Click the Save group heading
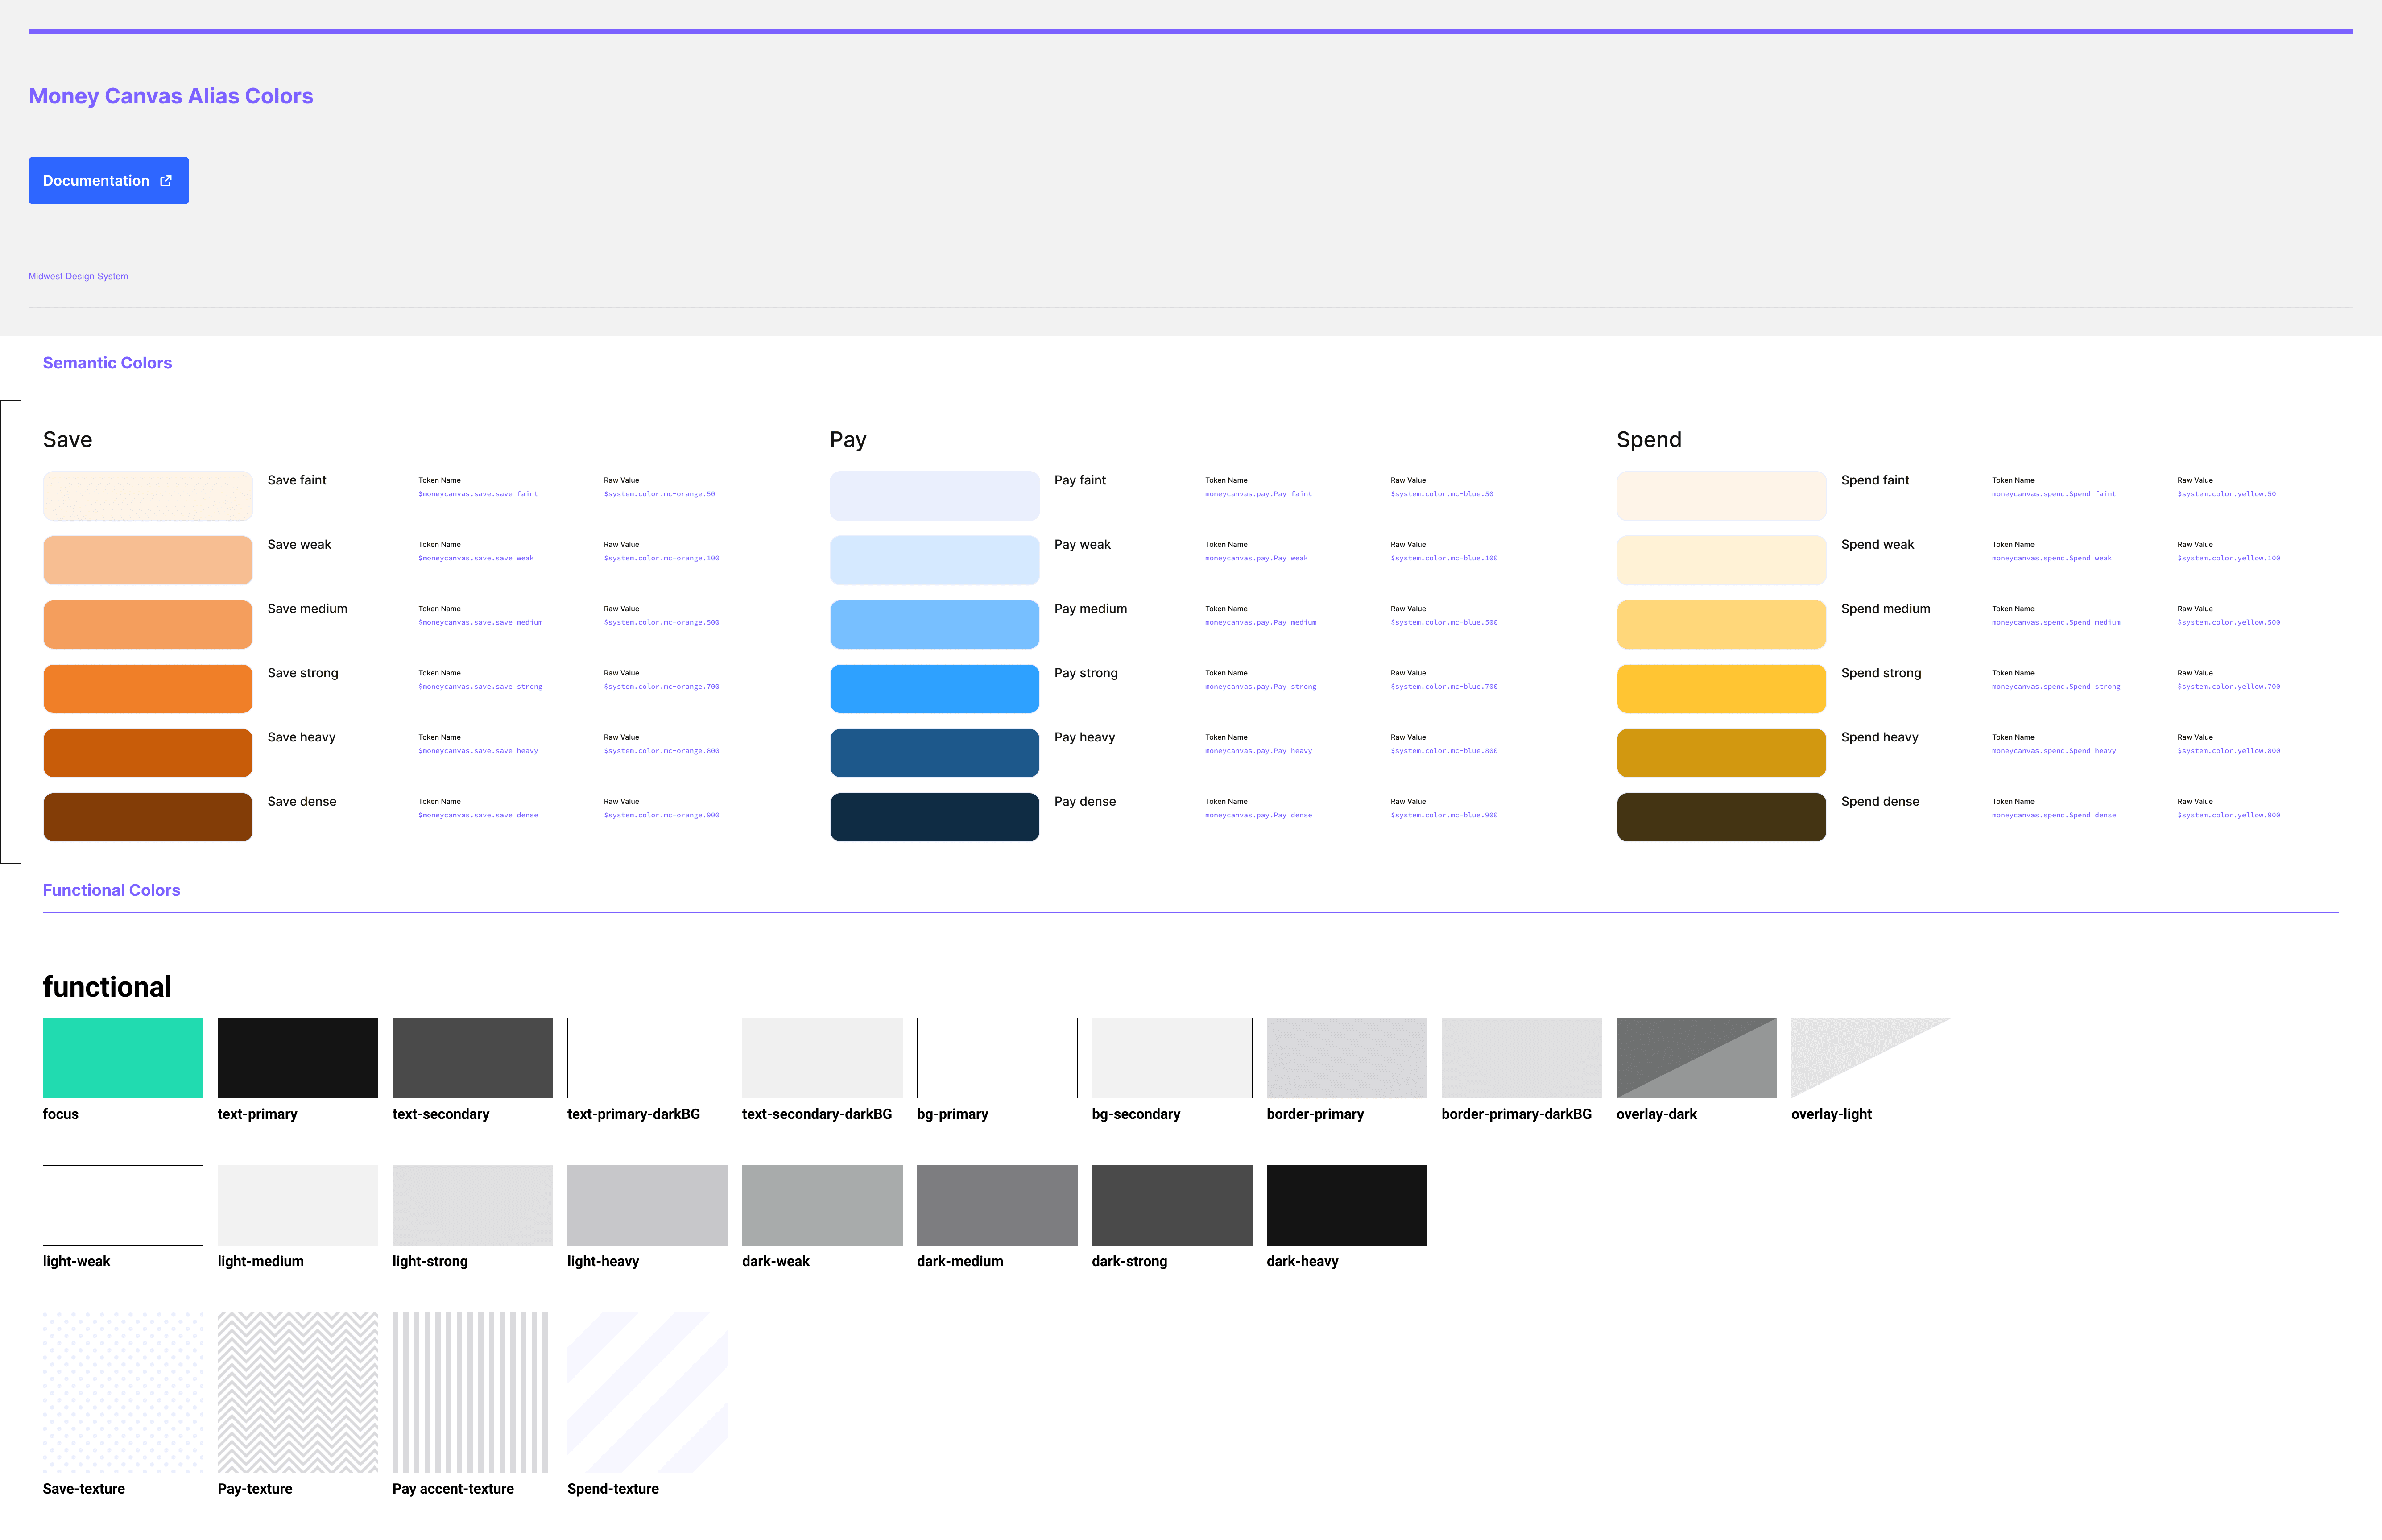 (x=67, y=440)
